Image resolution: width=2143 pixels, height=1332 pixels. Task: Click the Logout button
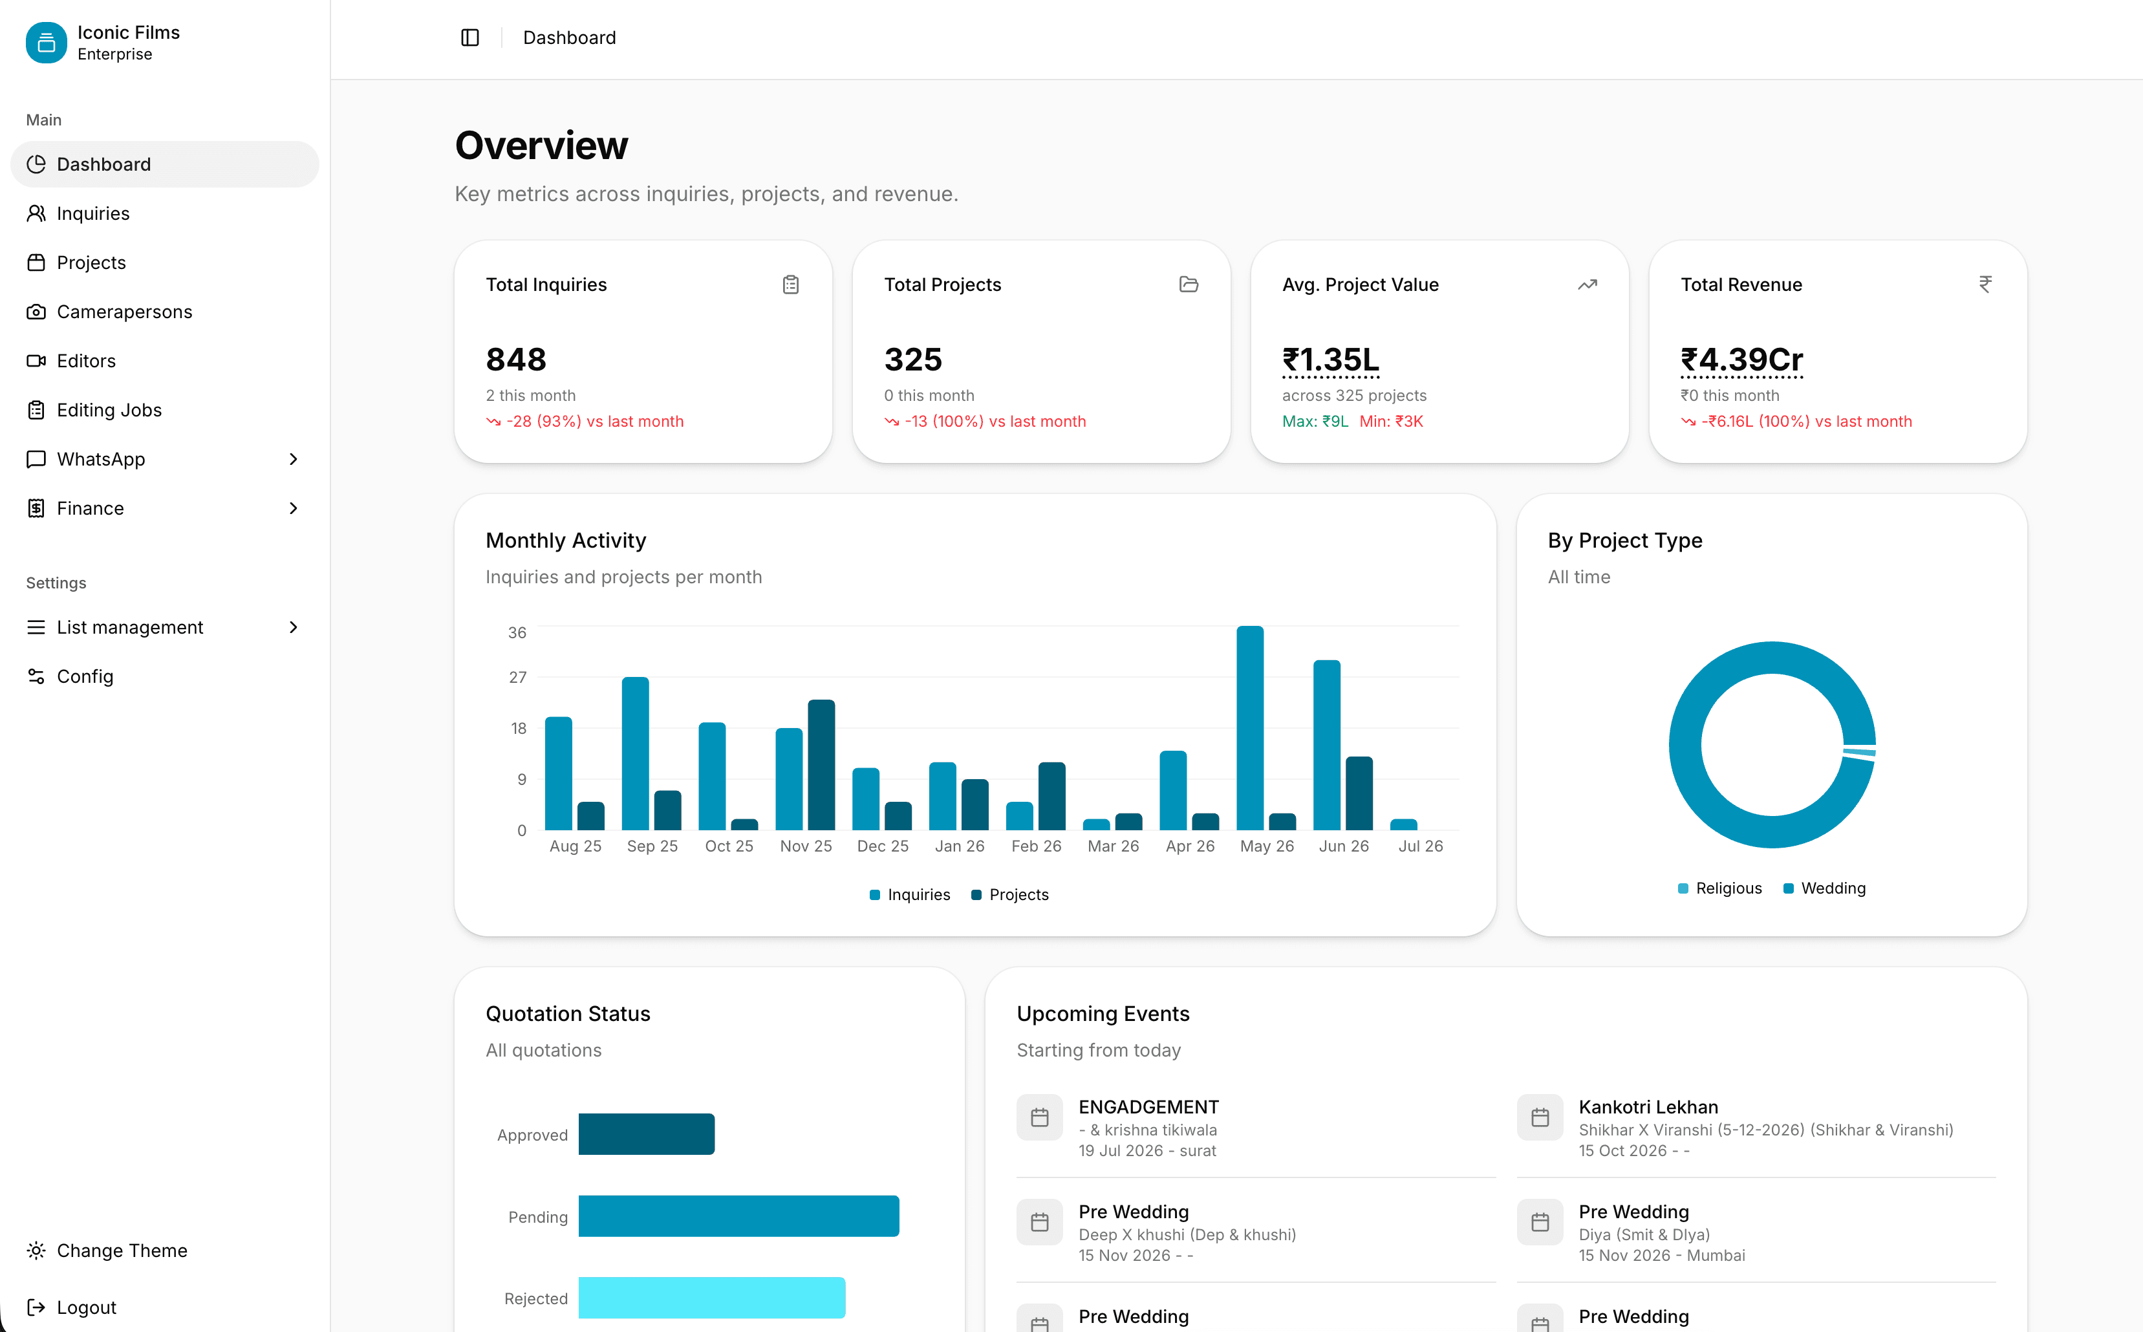tap(165, 1307)
